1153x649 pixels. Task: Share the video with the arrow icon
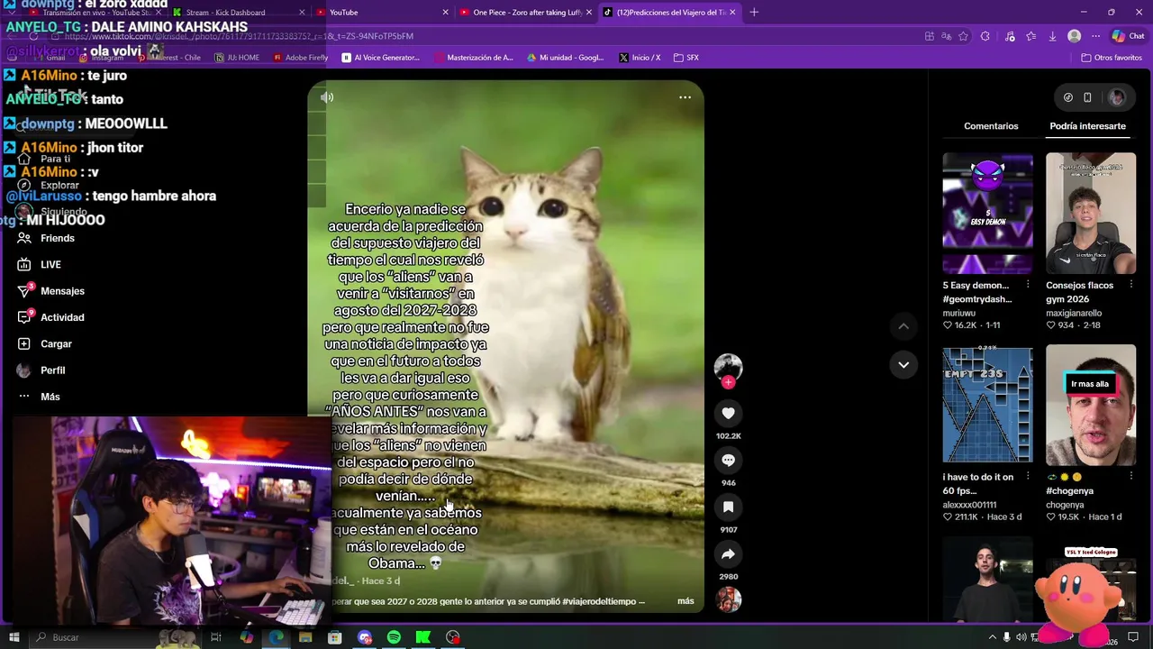pos(728,554)
